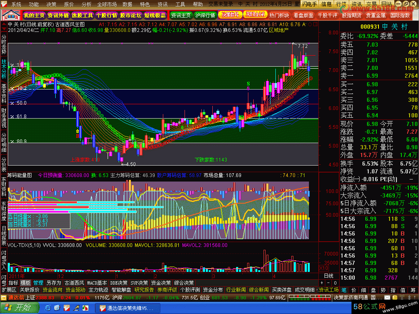The image size is (419, 314).
Task: Click 上证 index value 2388.83
Action: (45, 298)
